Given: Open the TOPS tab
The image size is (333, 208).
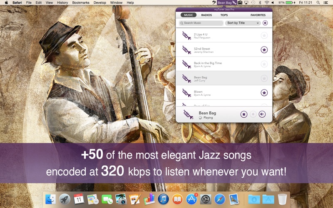Looking at the screenshot, I should point(224,15).
